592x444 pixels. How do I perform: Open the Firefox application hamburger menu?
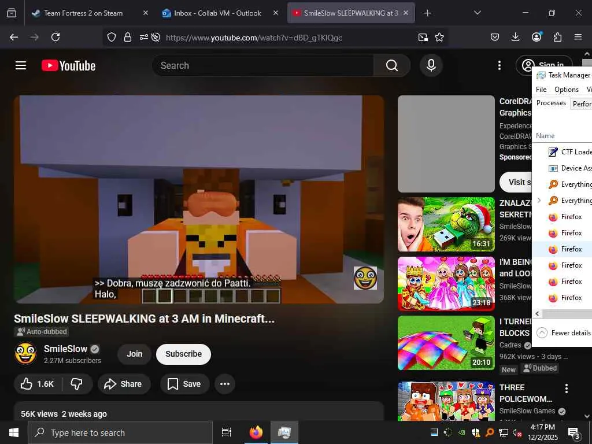point(578,37)
